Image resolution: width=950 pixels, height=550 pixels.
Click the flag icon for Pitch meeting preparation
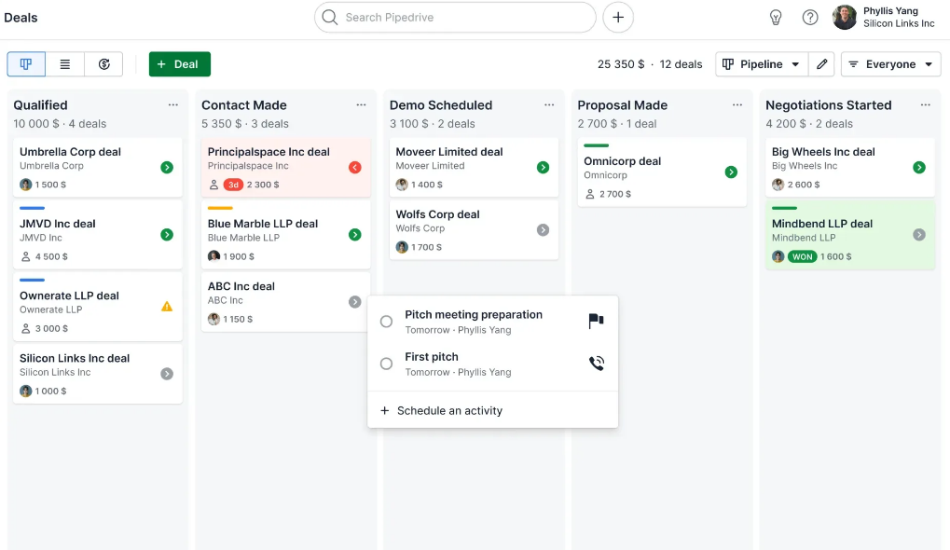596,321
